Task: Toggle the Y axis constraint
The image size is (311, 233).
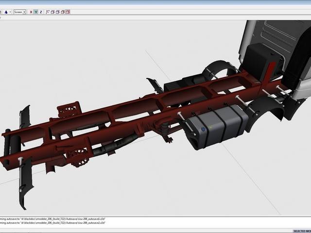Action: (x=36, y=12)
